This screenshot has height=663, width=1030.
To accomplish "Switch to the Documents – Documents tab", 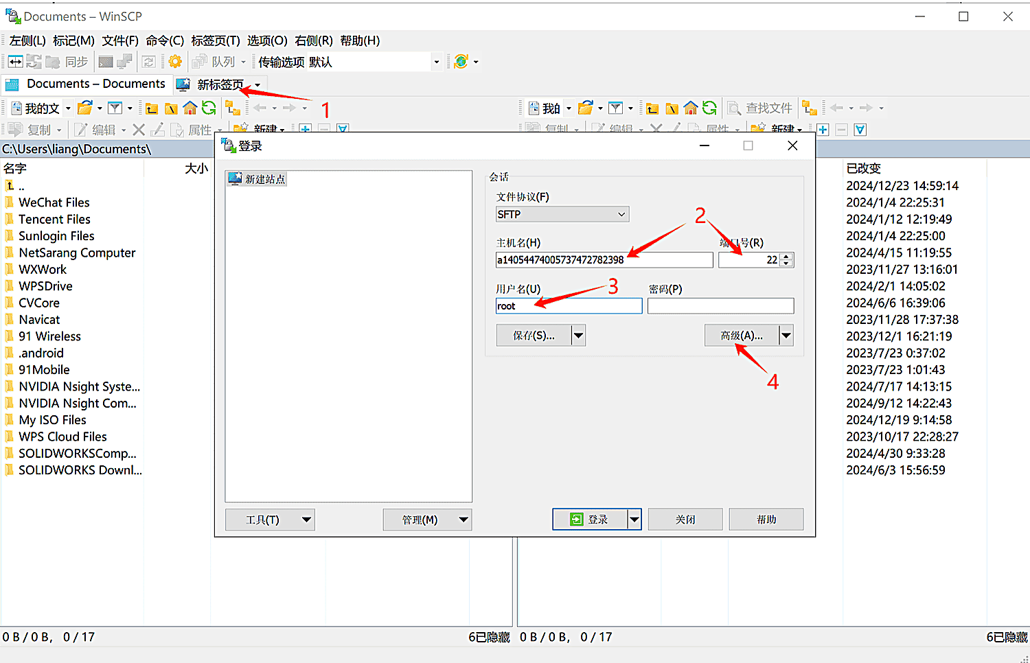I will [x=87, y=84].
